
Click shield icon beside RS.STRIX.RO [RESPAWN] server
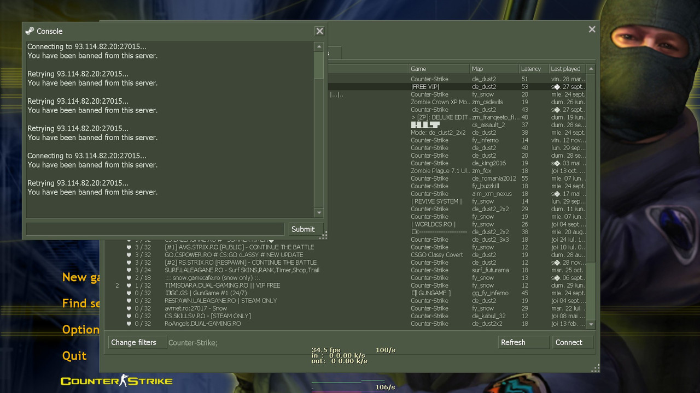click(129, 263)
